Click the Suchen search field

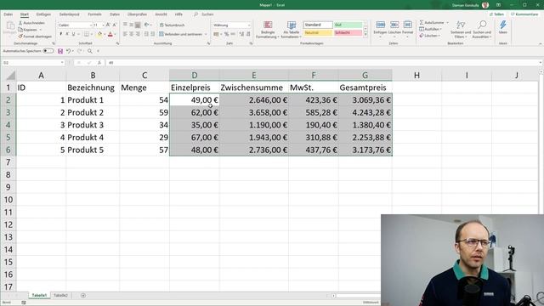pos(207,14)
